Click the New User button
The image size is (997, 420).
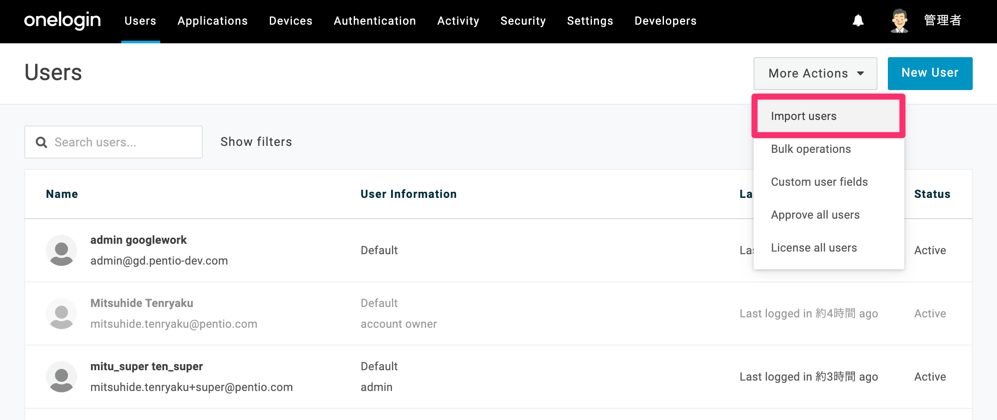pyautogui.click(x=930, y=73)
